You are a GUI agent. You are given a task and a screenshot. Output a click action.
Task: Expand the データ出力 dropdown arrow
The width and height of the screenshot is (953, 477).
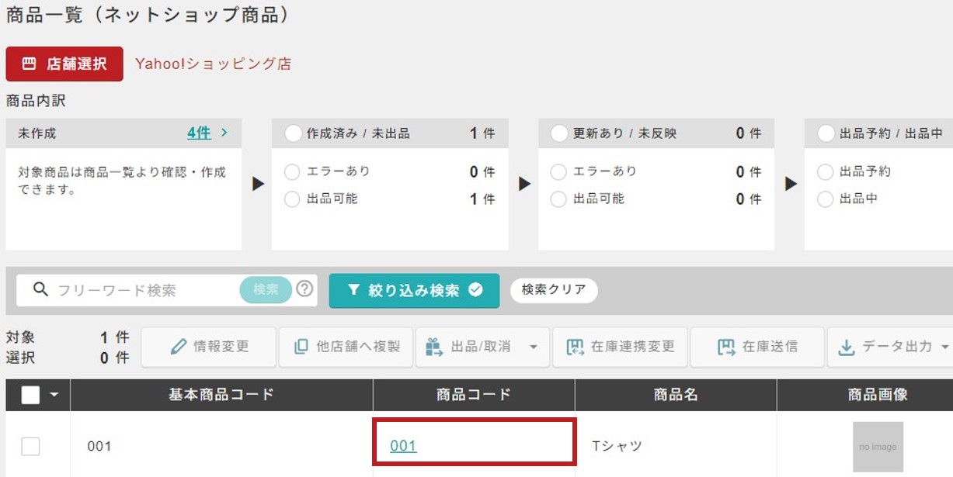tap(945, 347)
